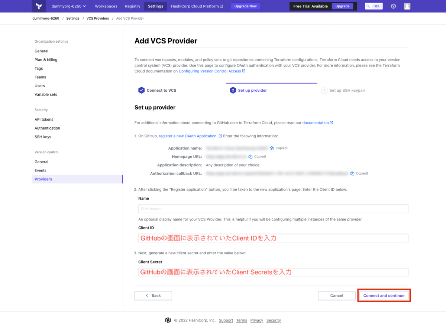Open the register a new OAuth Application link
The width and height of the screenshot is (446, 323).
190,136
